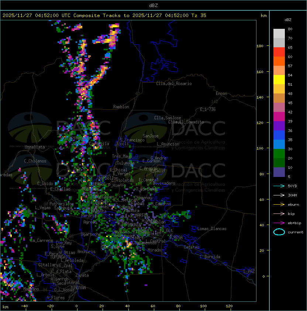Pick the blue 36 dBZ legend swatch
The width and height of the screenshot is (307, 311).
click(279, 135)
